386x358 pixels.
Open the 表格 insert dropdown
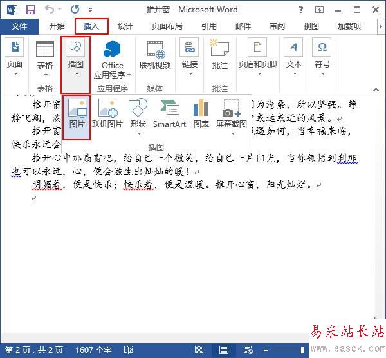pos(45,59)
